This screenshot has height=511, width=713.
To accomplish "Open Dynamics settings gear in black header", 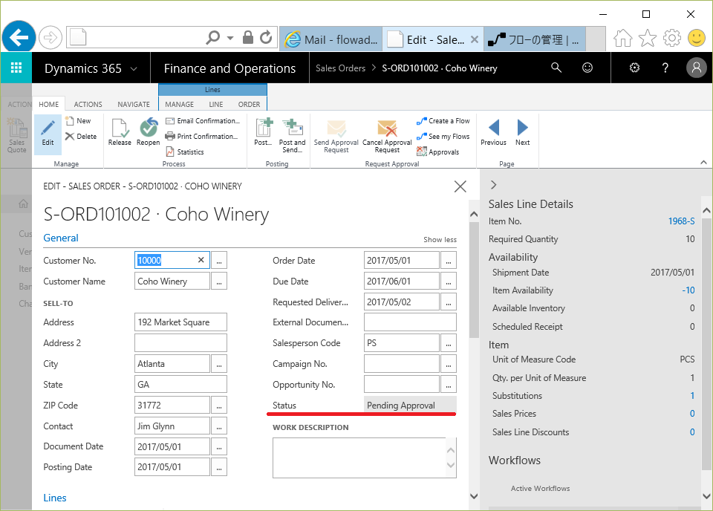I will coord(634,68).
